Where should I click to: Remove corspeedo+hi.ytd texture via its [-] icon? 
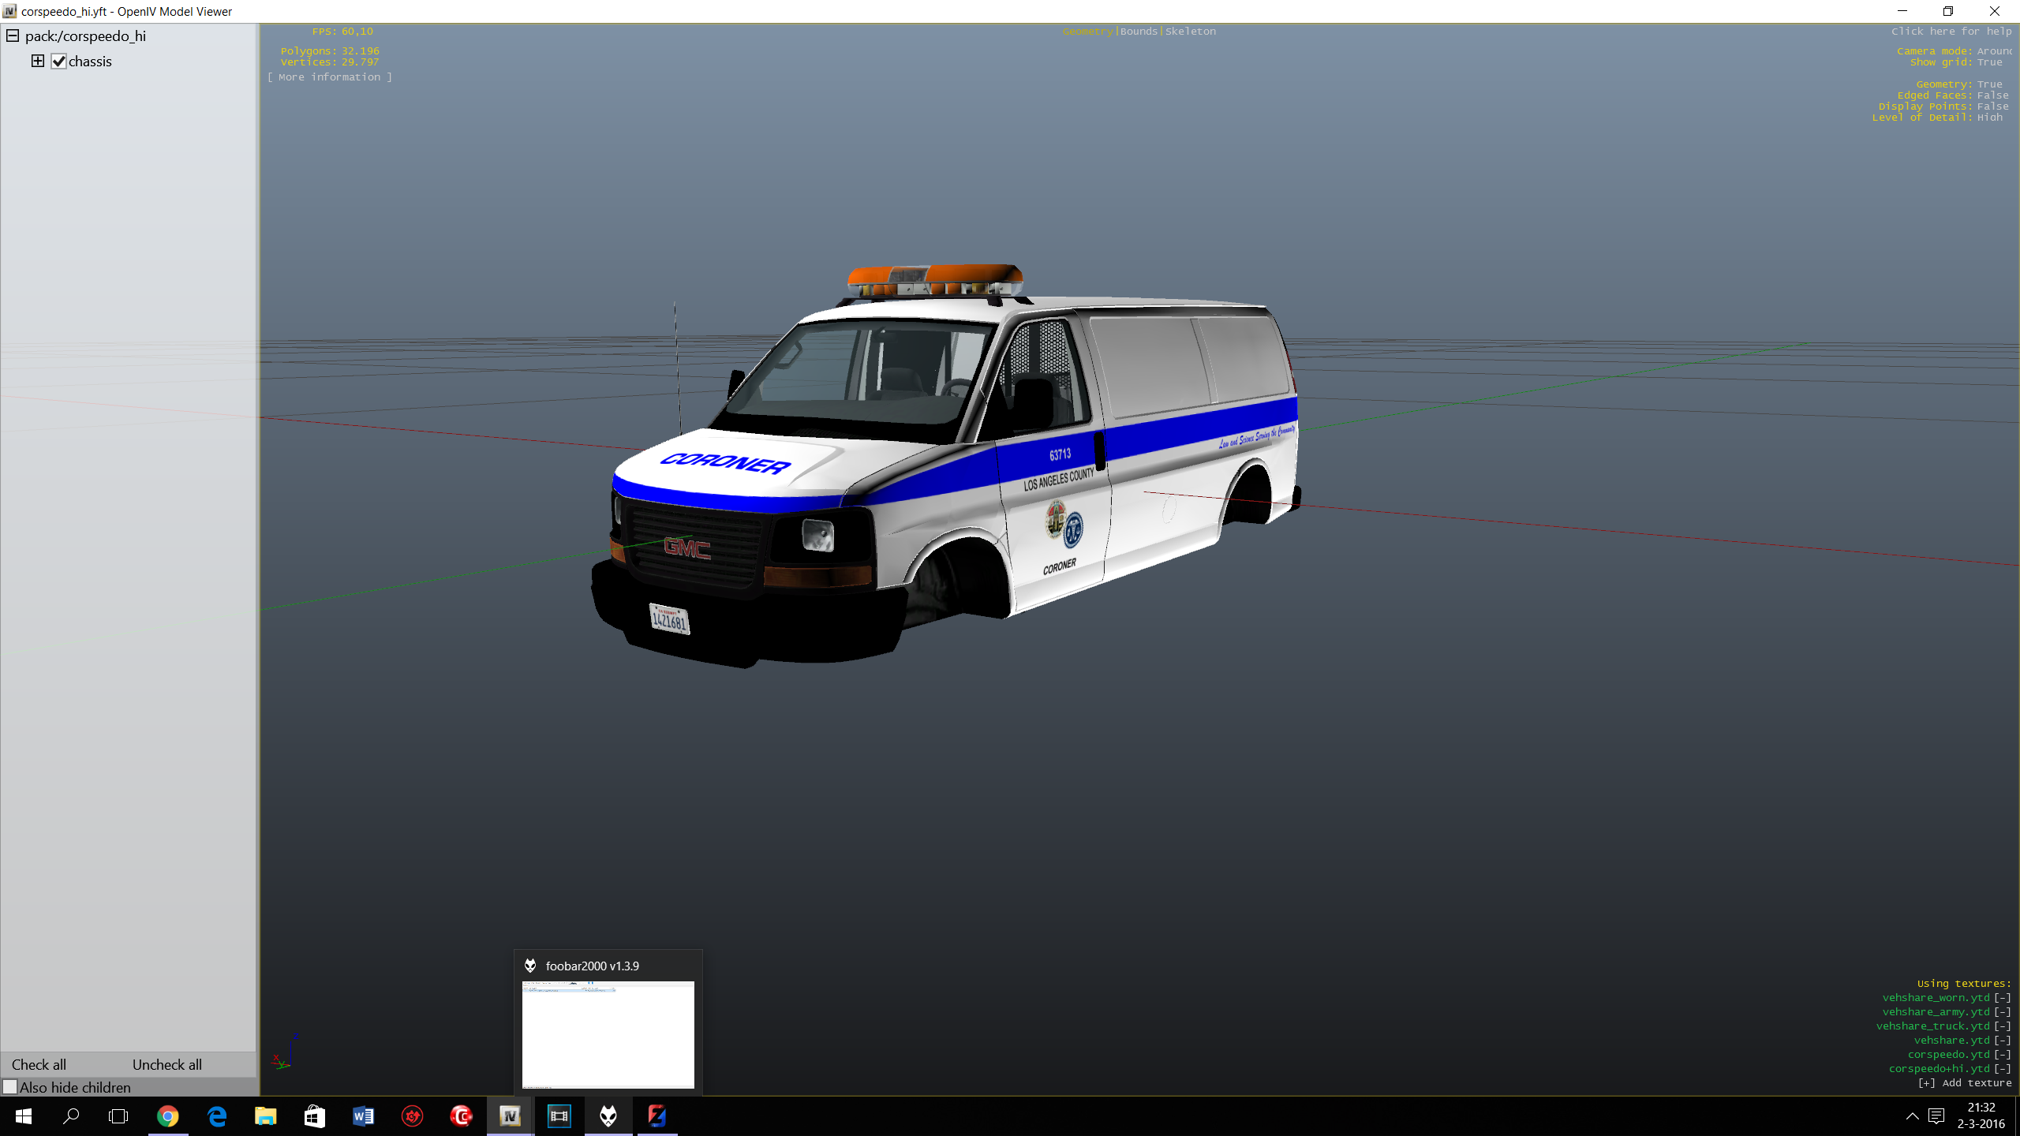[2003, 1069]
